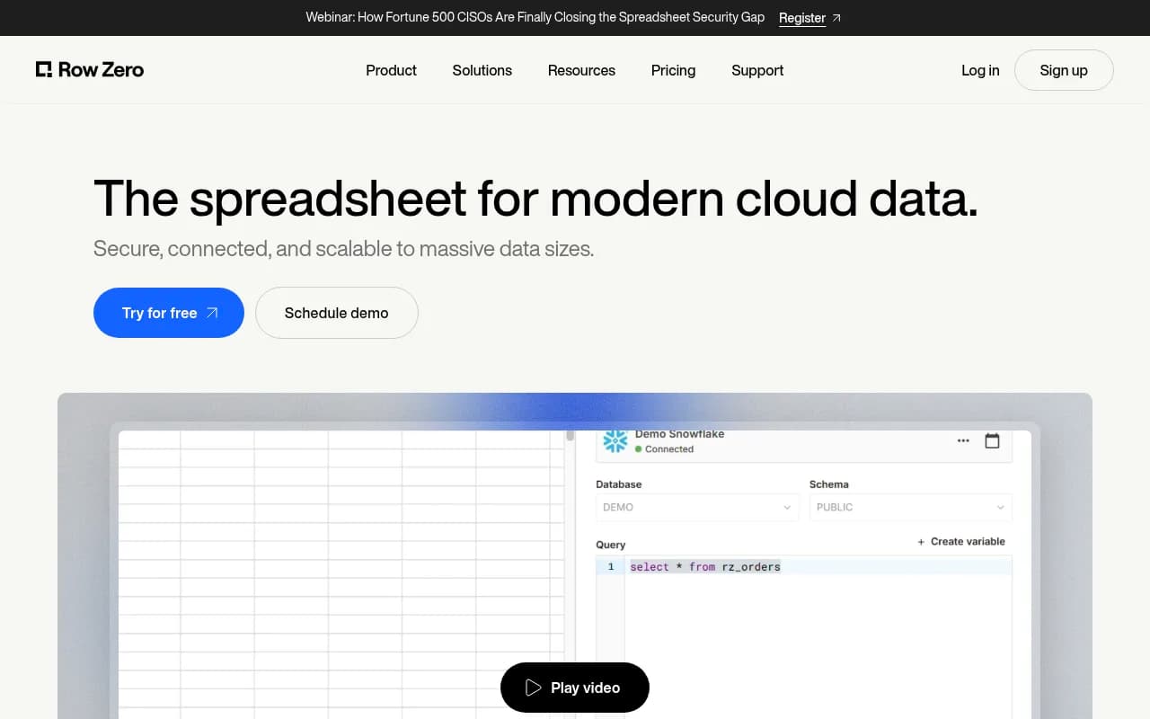Click the 'Schema' field label

[829, 484]
